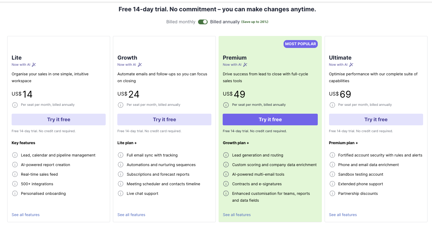Expand See all features in Premium card

(237, 215)
